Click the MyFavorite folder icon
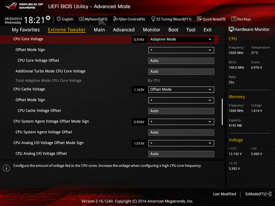The image size is (275, 206). pos(82,19)
